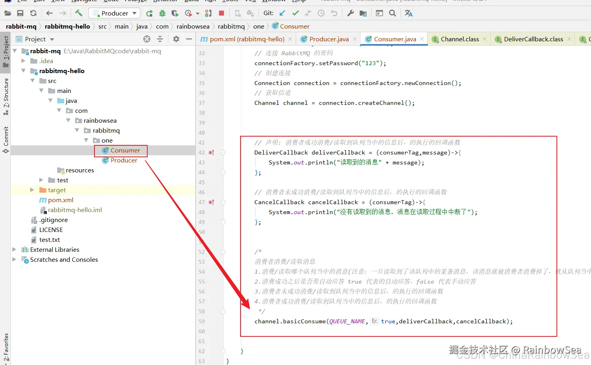Expand the test folder
Image resolution: width=591 pixels, height=365 pixels.
[41, 180]
